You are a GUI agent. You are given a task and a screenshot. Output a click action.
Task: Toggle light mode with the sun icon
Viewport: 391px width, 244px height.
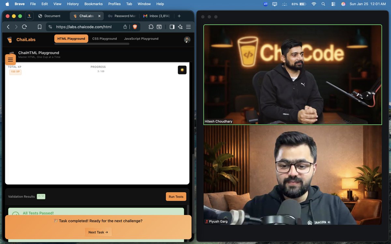pos(182,70)
